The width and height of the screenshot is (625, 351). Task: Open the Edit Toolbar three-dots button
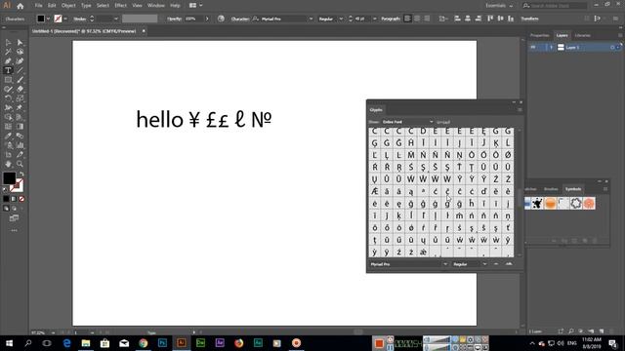pyautogui.click(x=15, y=230)
